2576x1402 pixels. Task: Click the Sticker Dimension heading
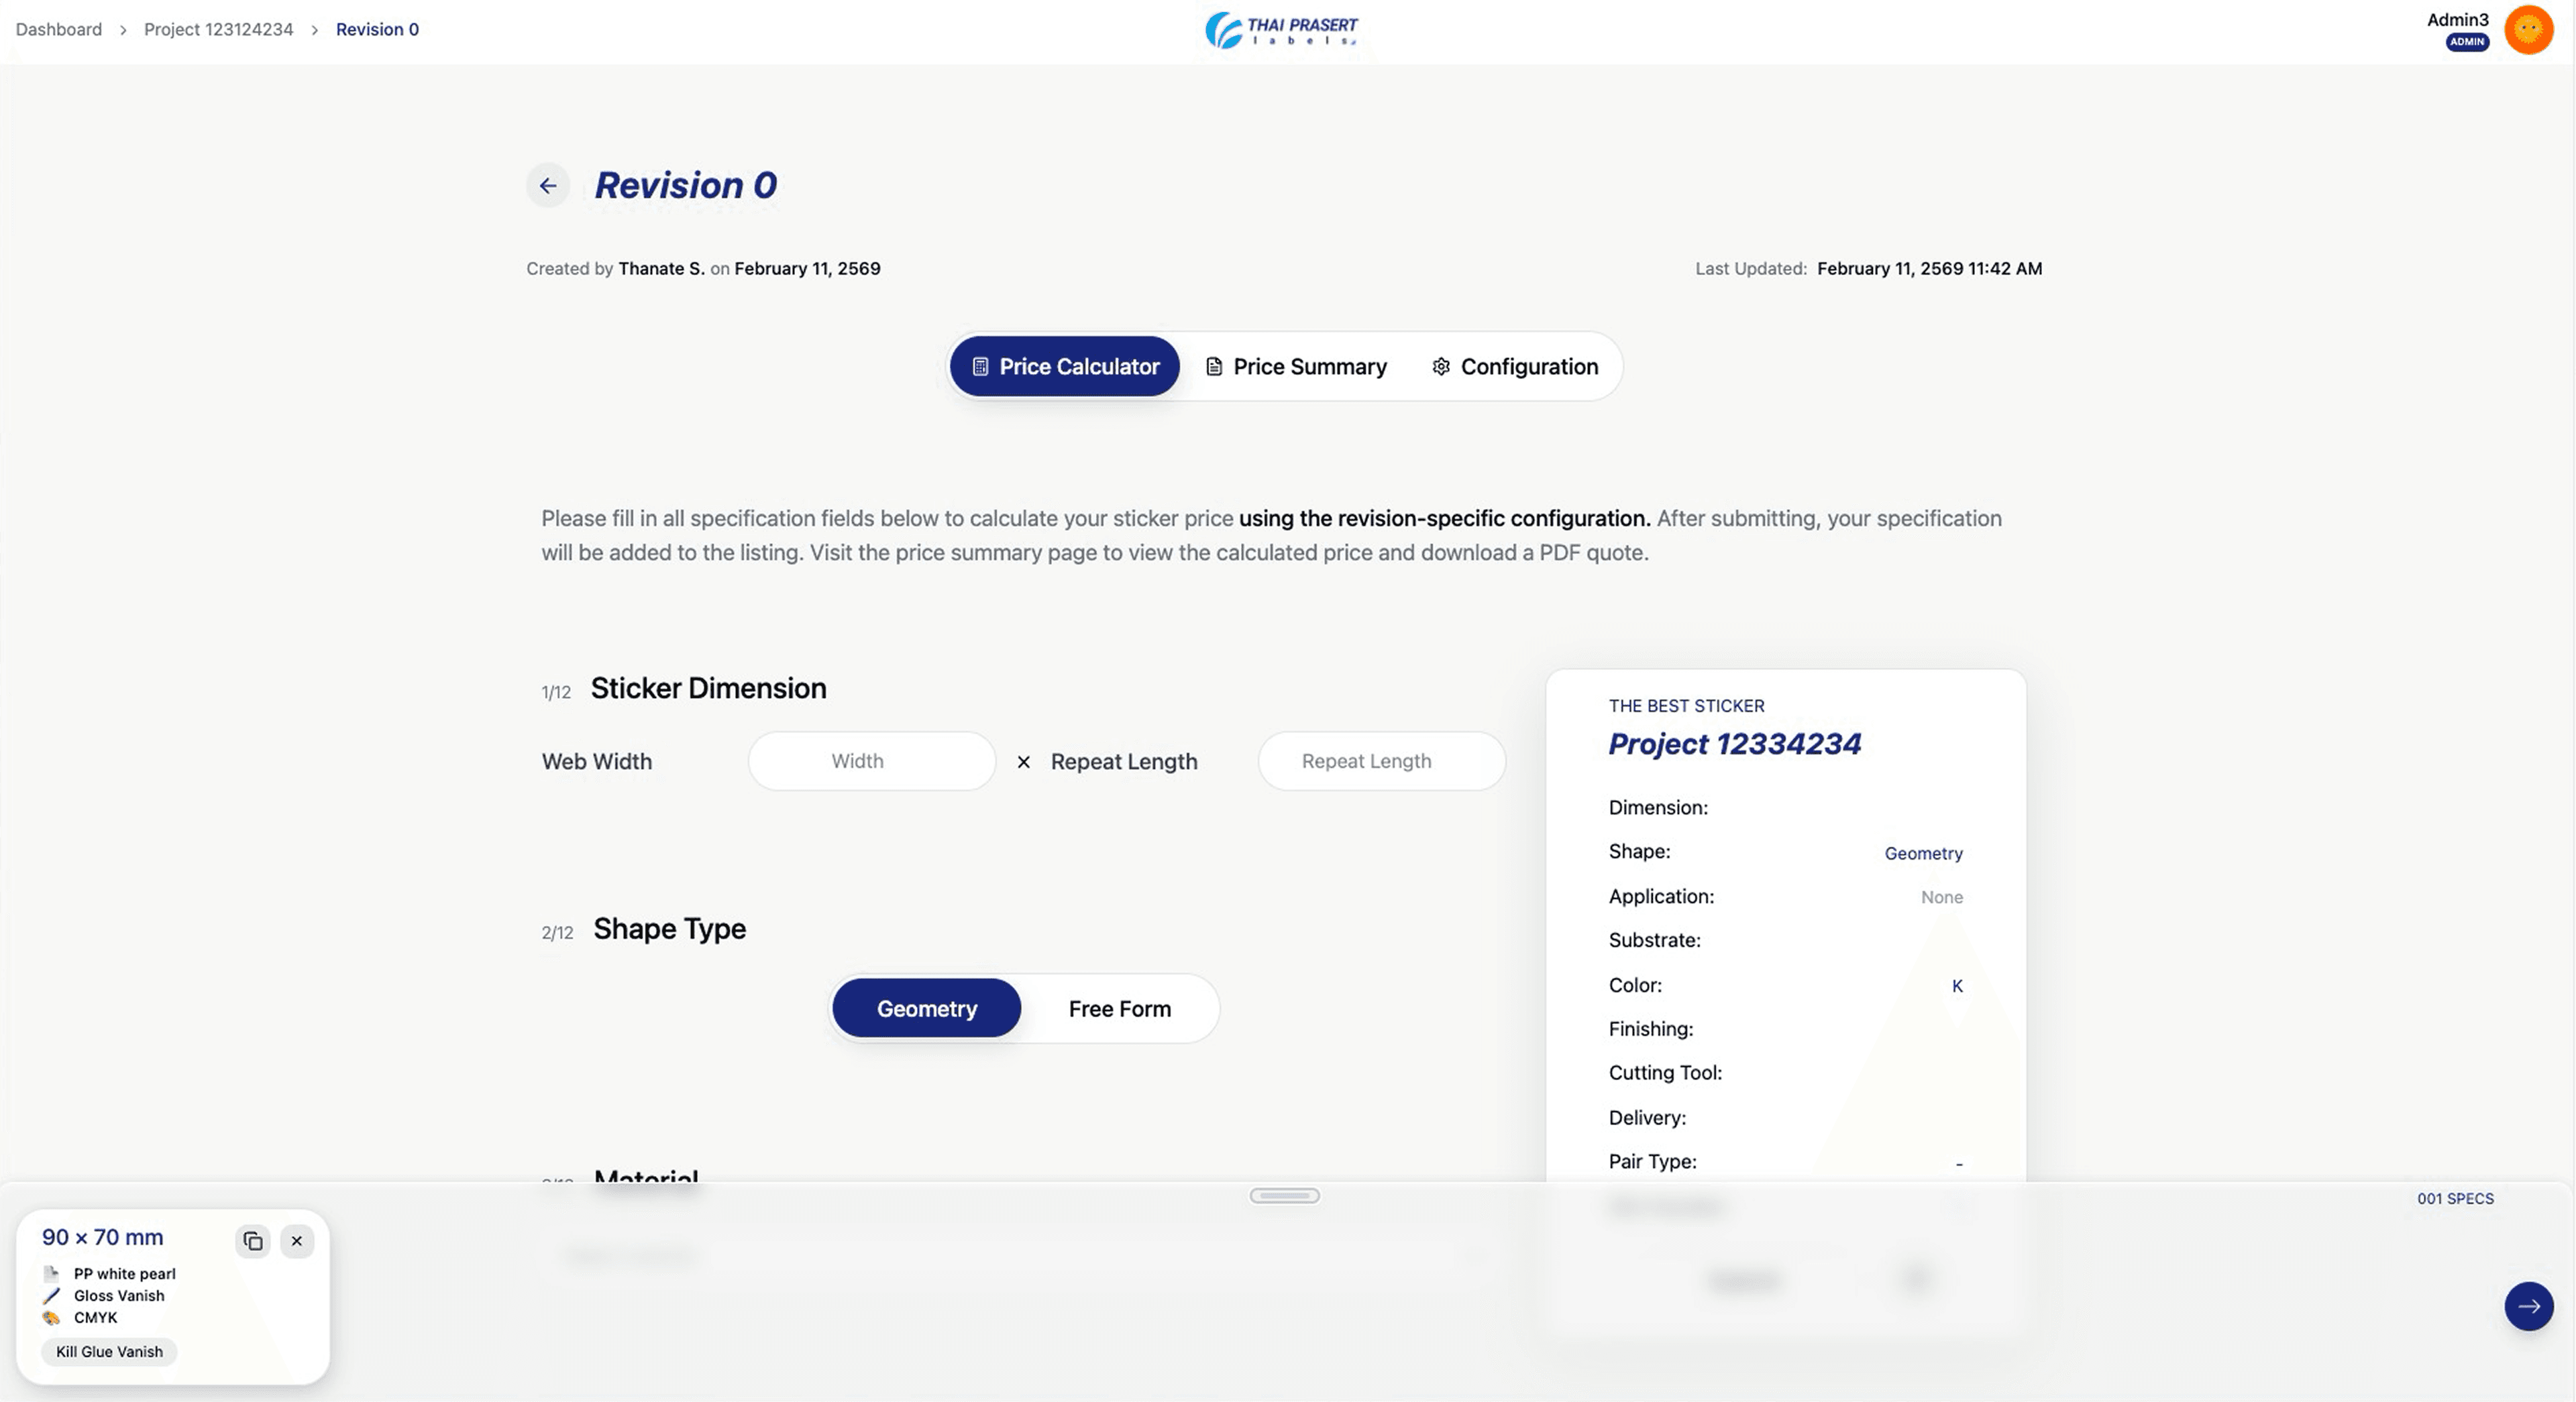click(708, 689)
